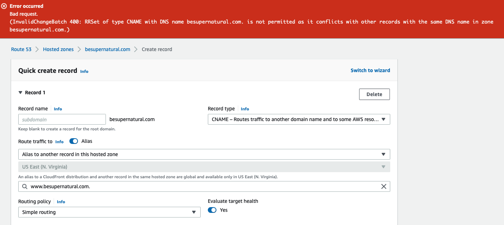Click the Bad request error message text

pyautogui.click(x=24, y=14)
